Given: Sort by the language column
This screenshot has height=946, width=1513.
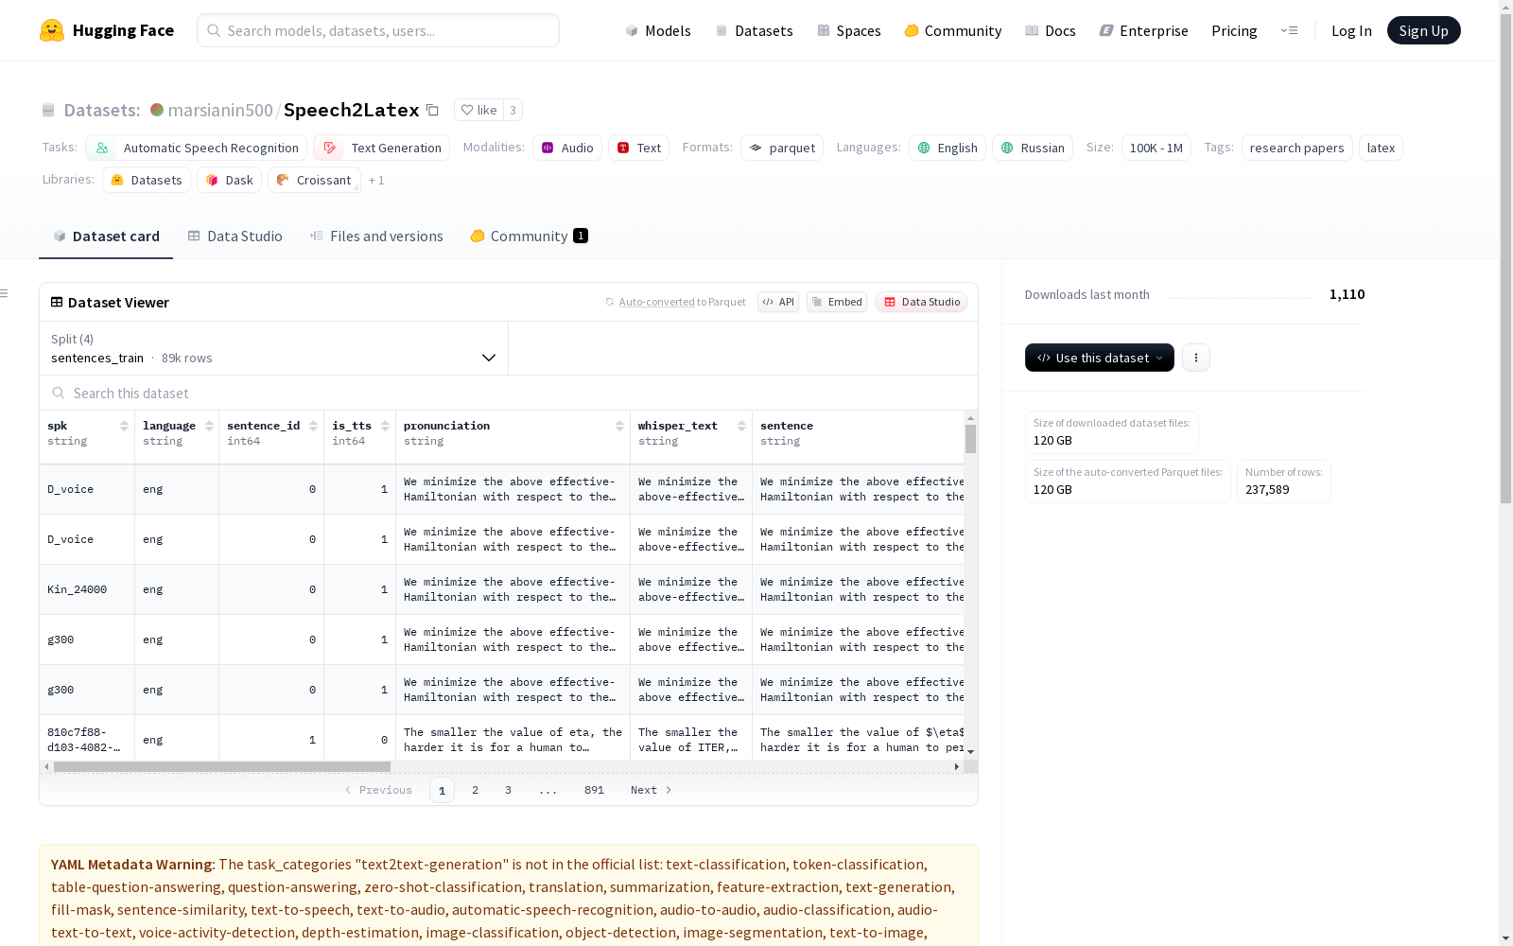Looking at the screenshot, I should (209, 426).
